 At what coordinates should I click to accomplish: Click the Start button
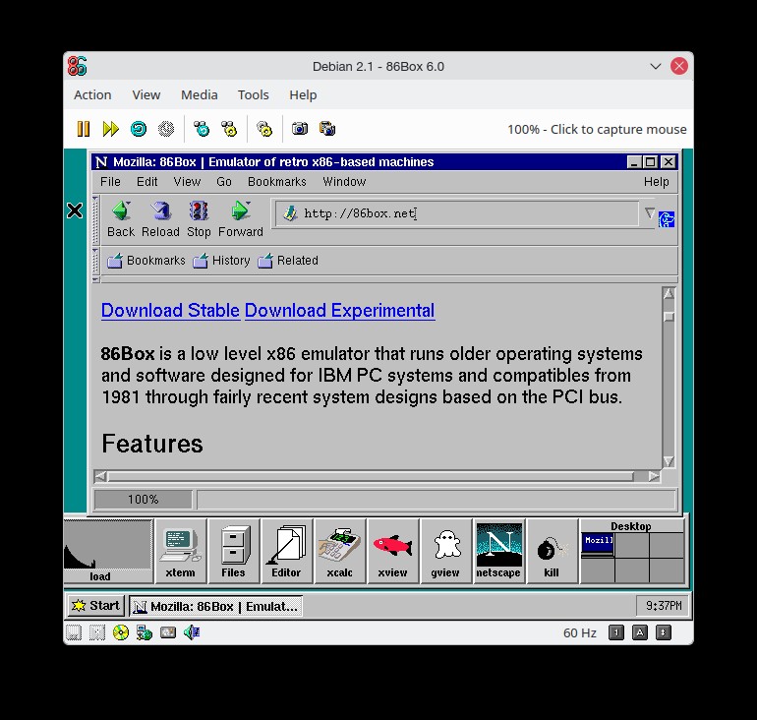pos(95,606)
